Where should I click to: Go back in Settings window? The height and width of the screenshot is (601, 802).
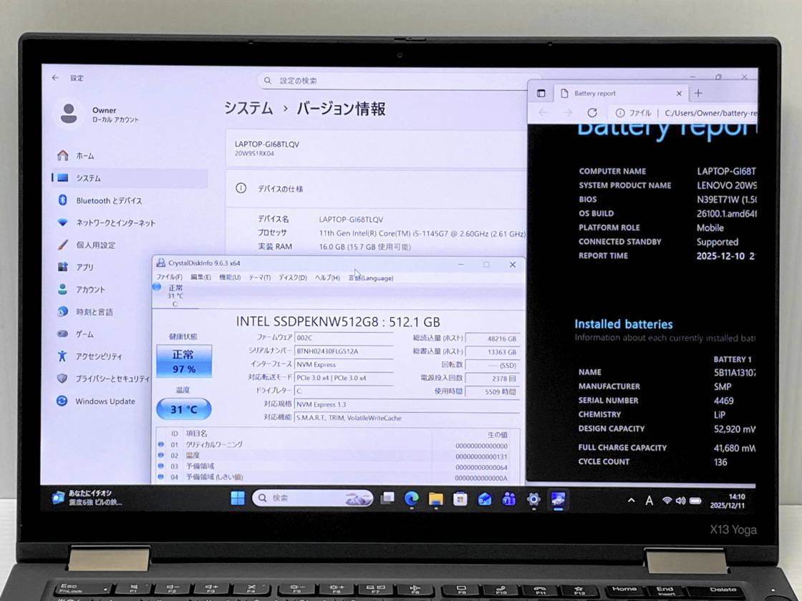[55, 78]
